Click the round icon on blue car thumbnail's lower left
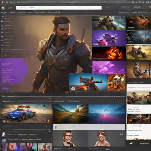Image resolution: width=151 pixels, height=151 pixels. click(x=4, y=121)
